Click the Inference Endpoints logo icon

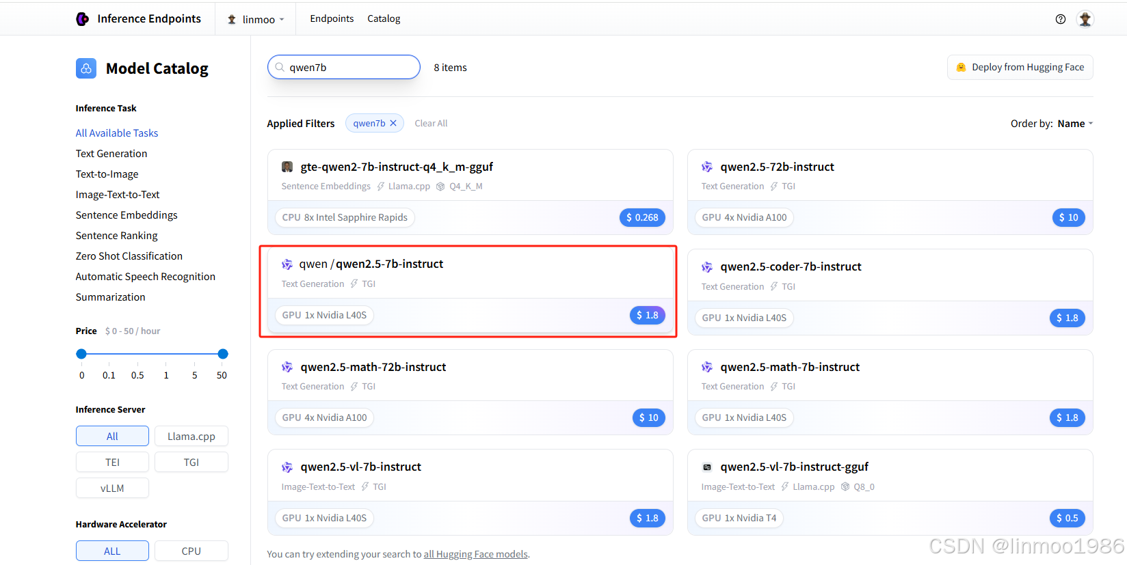point(82,19)
